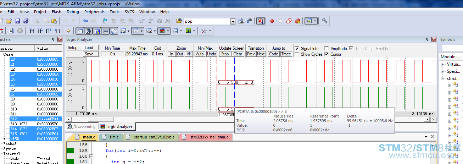Click the Save All icon
463x164 pixels.
click(x=26, y=21)
